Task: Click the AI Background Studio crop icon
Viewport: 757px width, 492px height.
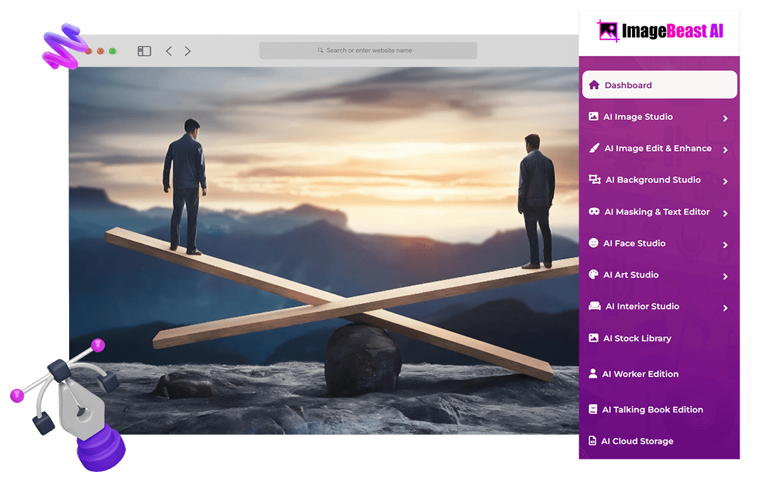Action: click(594, 179)
